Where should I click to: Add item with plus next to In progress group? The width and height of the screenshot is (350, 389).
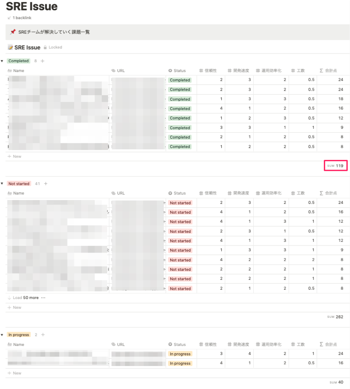43,335
